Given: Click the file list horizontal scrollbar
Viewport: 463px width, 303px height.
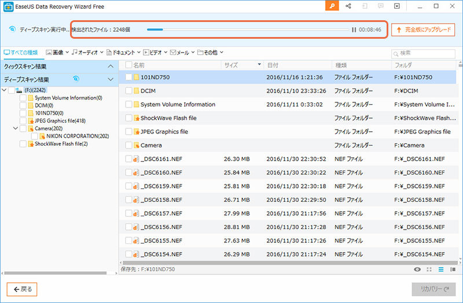Looking at the screenshot, I should coord(291,263).
